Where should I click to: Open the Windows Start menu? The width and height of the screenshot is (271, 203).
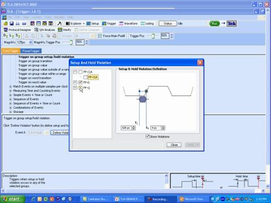(x=12, y=199)
